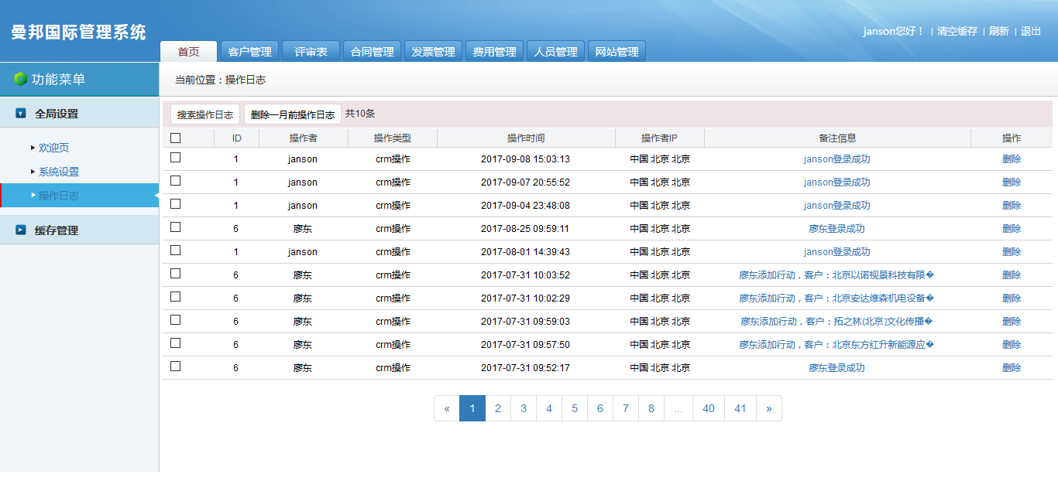Check the checkbox on the 廖东登录成功 row
Viewport: 1058px width, 491px height.
pos(175,227)
